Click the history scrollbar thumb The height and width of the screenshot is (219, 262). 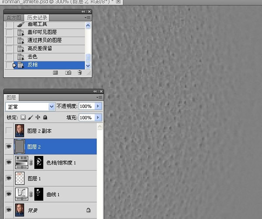point(88,58)
